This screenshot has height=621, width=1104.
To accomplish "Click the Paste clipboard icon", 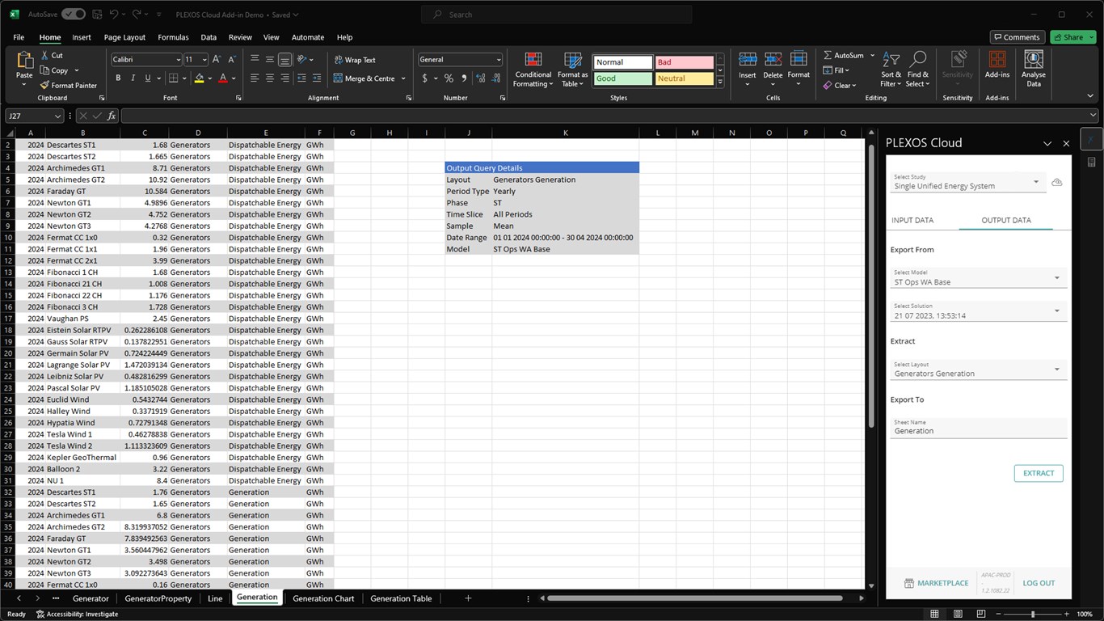I will click(x=24, y=61).
